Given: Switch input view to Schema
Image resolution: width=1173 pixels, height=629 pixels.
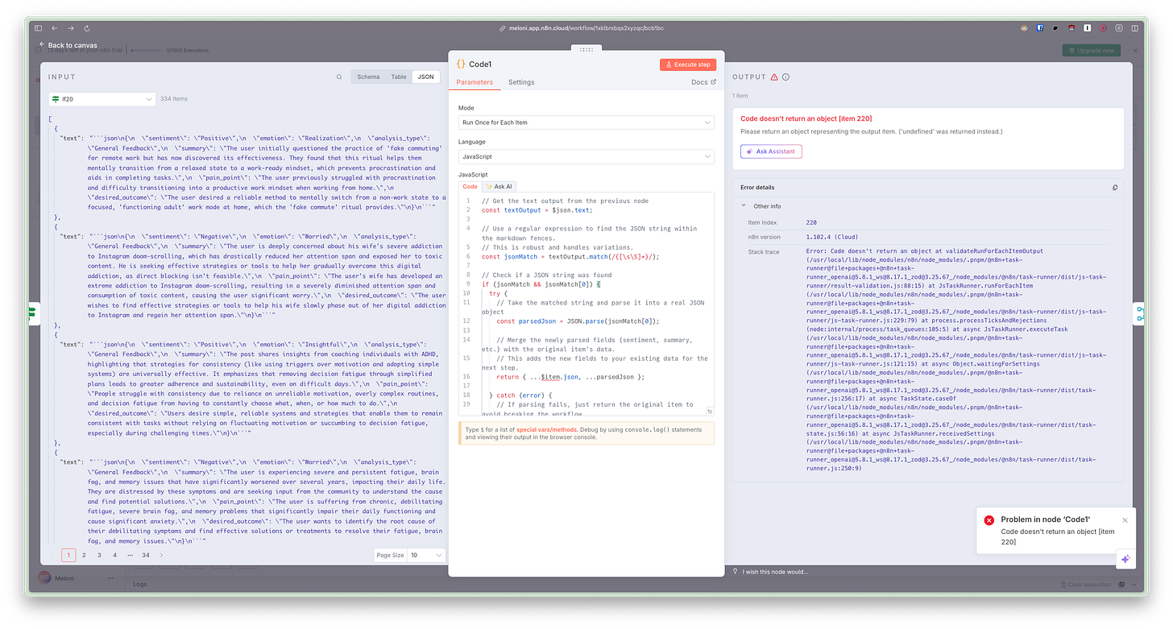Looking at the screenshot, I should (x=368, y=77).
